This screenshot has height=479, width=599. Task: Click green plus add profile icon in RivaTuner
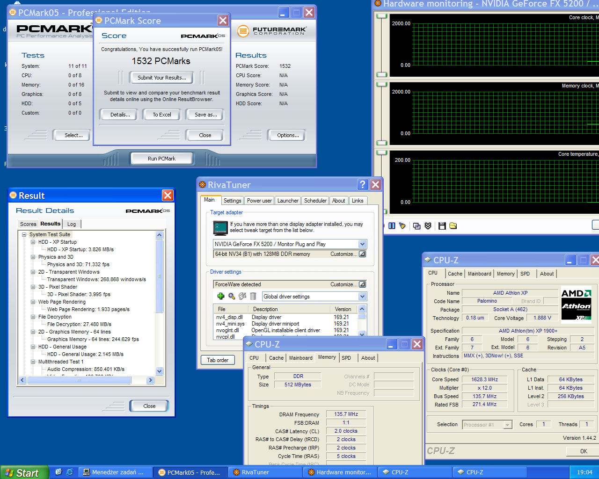(x=221, y=296)
